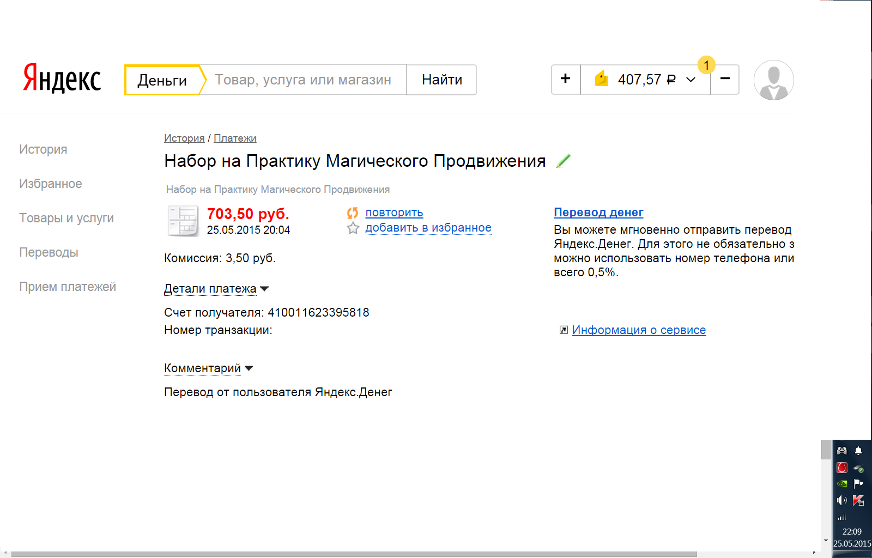
Task: Click the payment receipt thumbnail icon
Action: tap(183, 221)
